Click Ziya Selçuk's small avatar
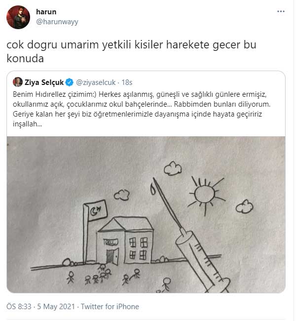This screenshot has height=321, width=296. [18, 82]
